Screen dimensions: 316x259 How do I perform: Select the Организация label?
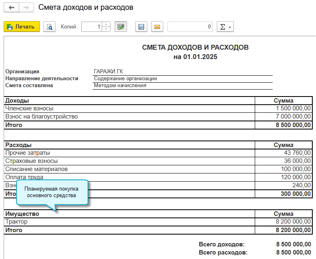(x=22, y=71)
